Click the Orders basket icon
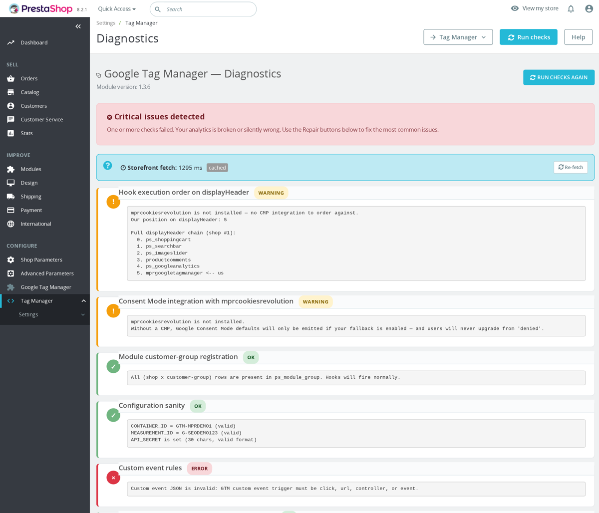 point(10,78)
